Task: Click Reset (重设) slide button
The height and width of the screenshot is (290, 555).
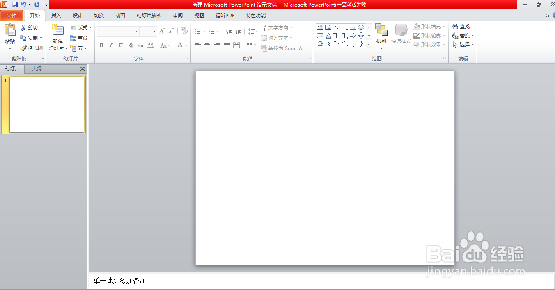Action: [x=78, y=38]
